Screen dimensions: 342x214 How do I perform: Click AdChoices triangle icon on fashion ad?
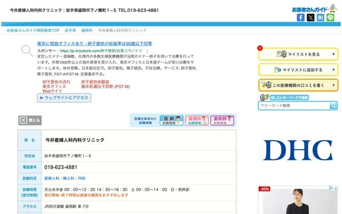[x=331, y=188]
